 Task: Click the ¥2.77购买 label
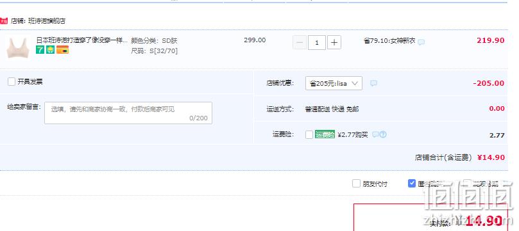pos(352,134)
